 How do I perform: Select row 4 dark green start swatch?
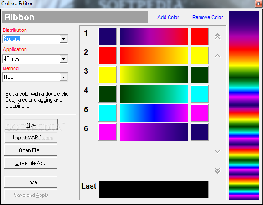coord(108,94)
